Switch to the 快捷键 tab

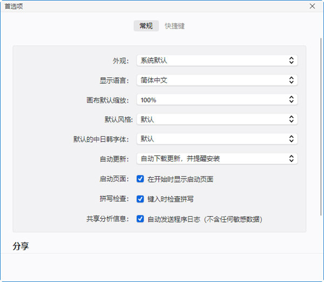tap(174, 26)
